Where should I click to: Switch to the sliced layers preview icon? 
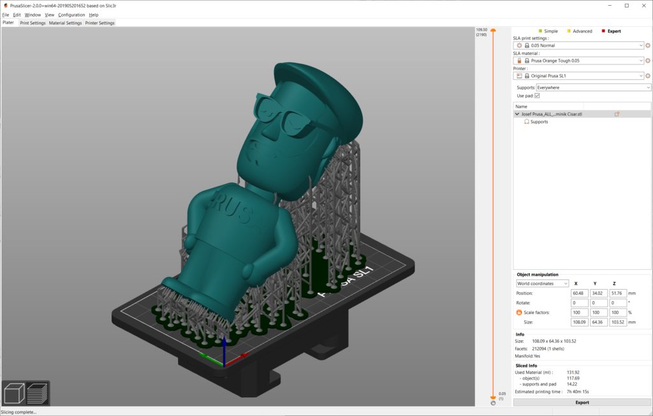pos(38,393)
